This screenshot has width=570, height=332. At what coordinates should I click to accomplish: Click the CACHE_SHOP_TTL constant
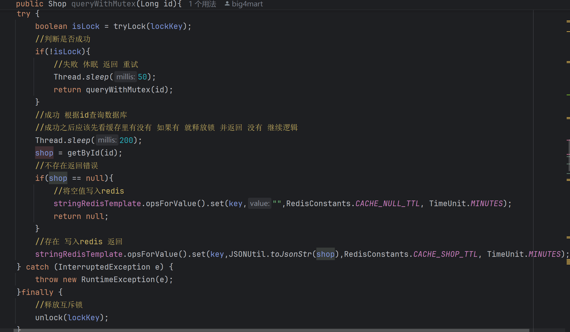pos(445,254)
